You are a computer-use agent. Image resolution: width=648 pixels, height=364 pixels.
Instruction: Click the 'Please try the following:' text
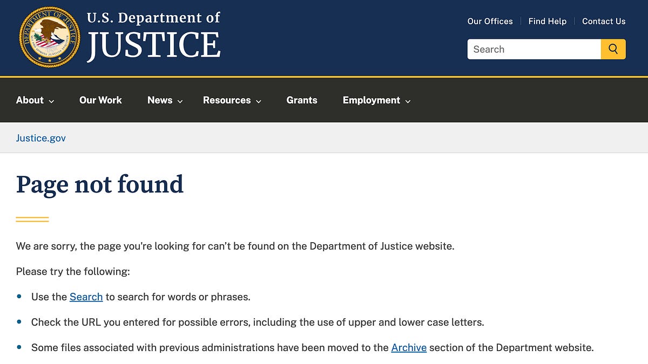73,271
